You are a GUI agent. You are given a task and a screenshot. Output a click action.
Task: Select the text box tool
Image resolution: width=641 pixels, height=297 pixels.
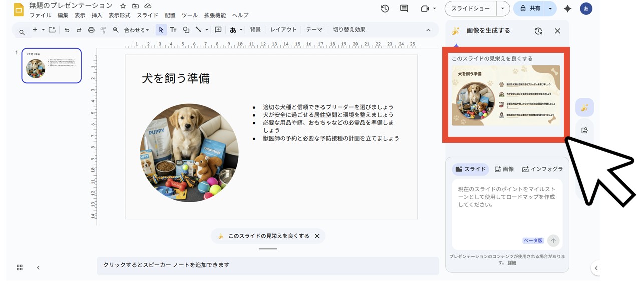(173, 30)
